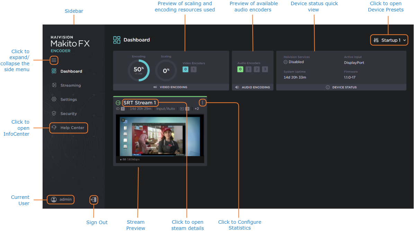Screen dimensions: 414x231
Task: Open the Streaming menu item
Action: (x=71, y=85)
